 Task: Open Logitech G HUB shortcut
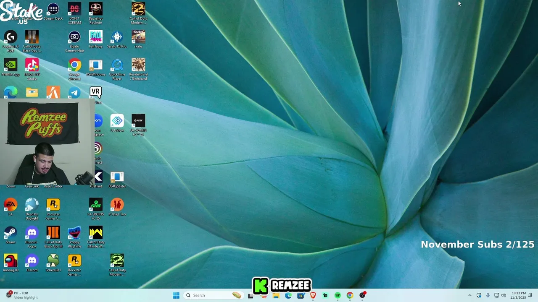coord(11,42)
